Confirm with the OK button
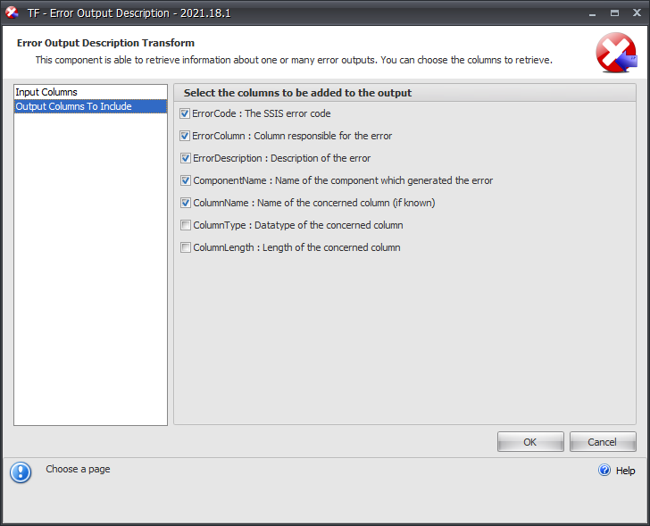This screenshot has height=526, width=650. click(x=530, y=442)
